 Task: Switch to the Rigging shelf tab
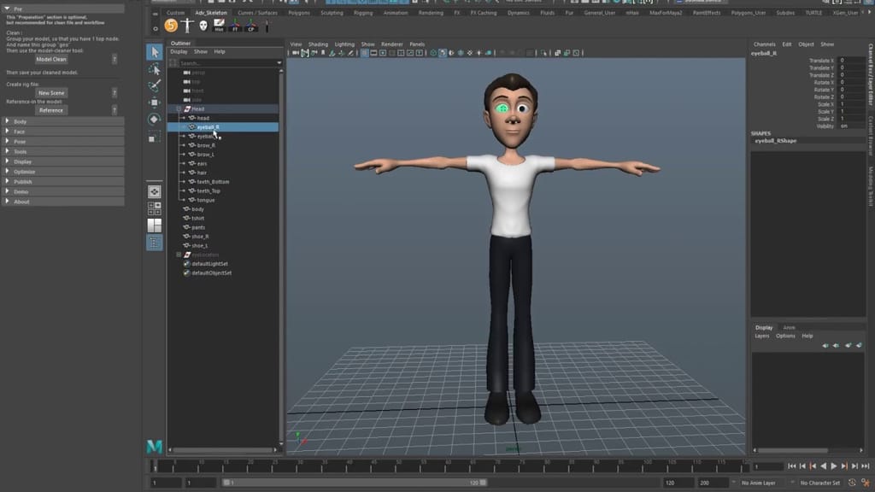(x=362, y=13)
